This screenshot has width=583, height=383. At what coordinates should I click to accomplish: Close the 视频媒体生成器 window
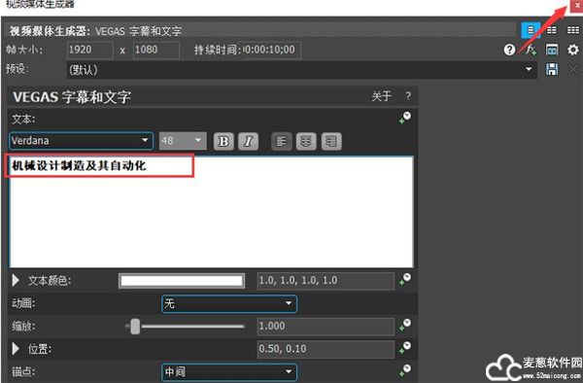coord(576,6)
